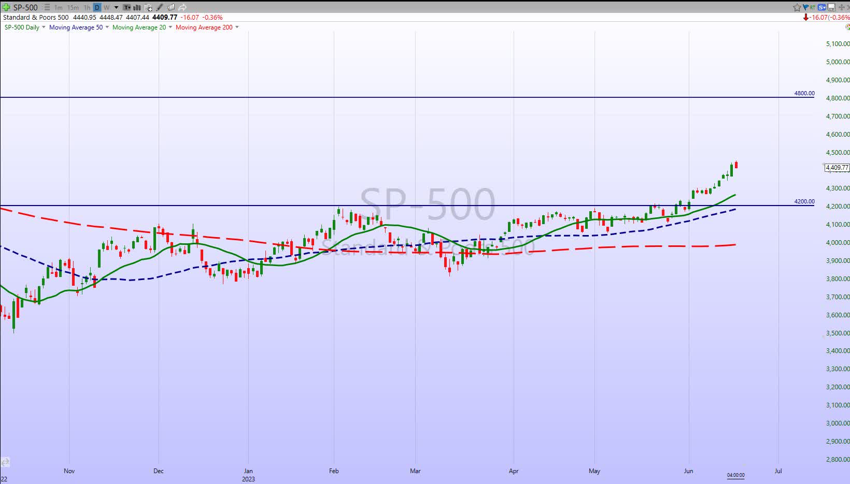Select the pencil drawing tool
850x484 pixels.
(160, 7)
